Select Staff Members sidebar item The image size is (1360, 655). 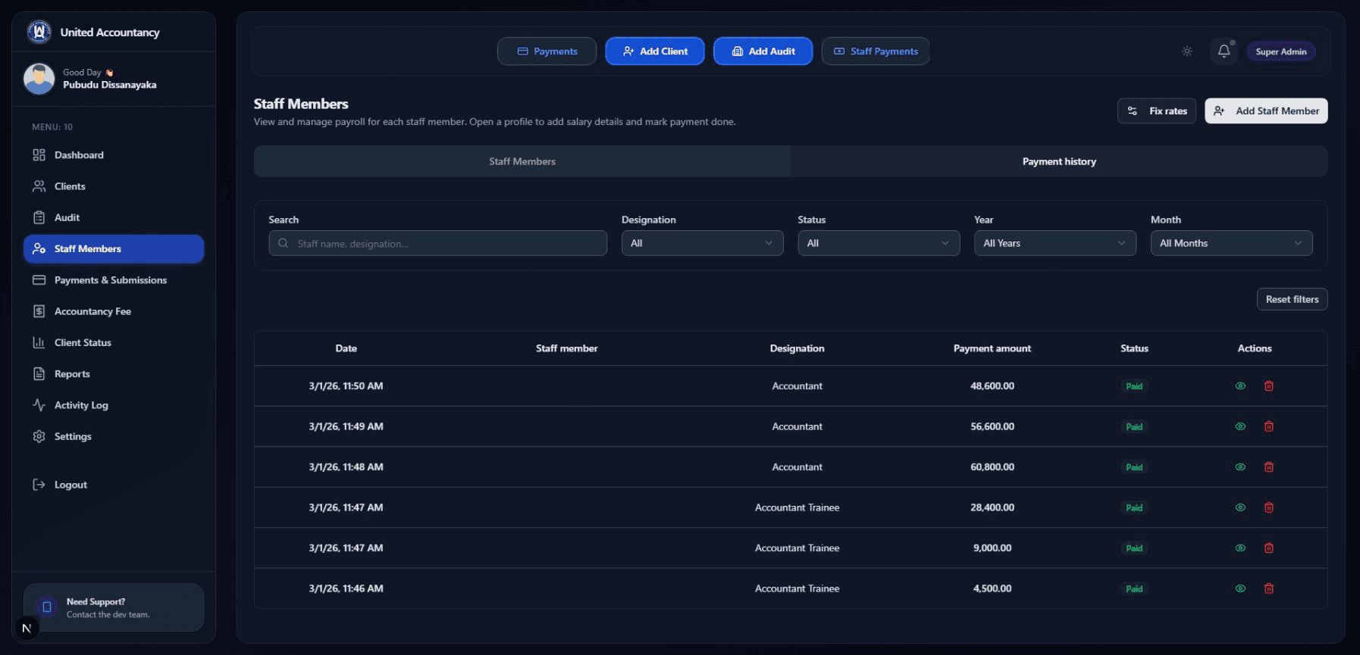click(x=114, y=249)
